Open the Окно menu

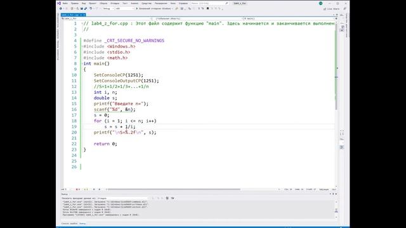173,3
